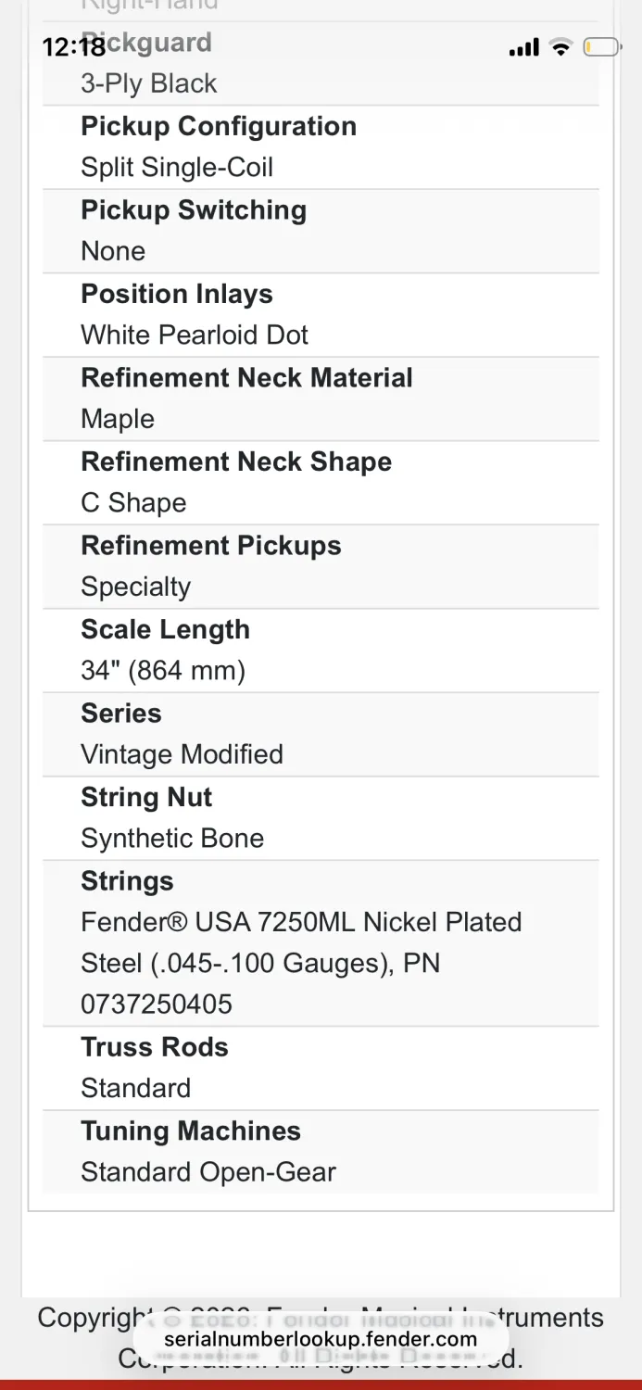Screen dimensions: 642x1390
Task: Click the Refinement Neck Material heading
Action: pos(246,378)
